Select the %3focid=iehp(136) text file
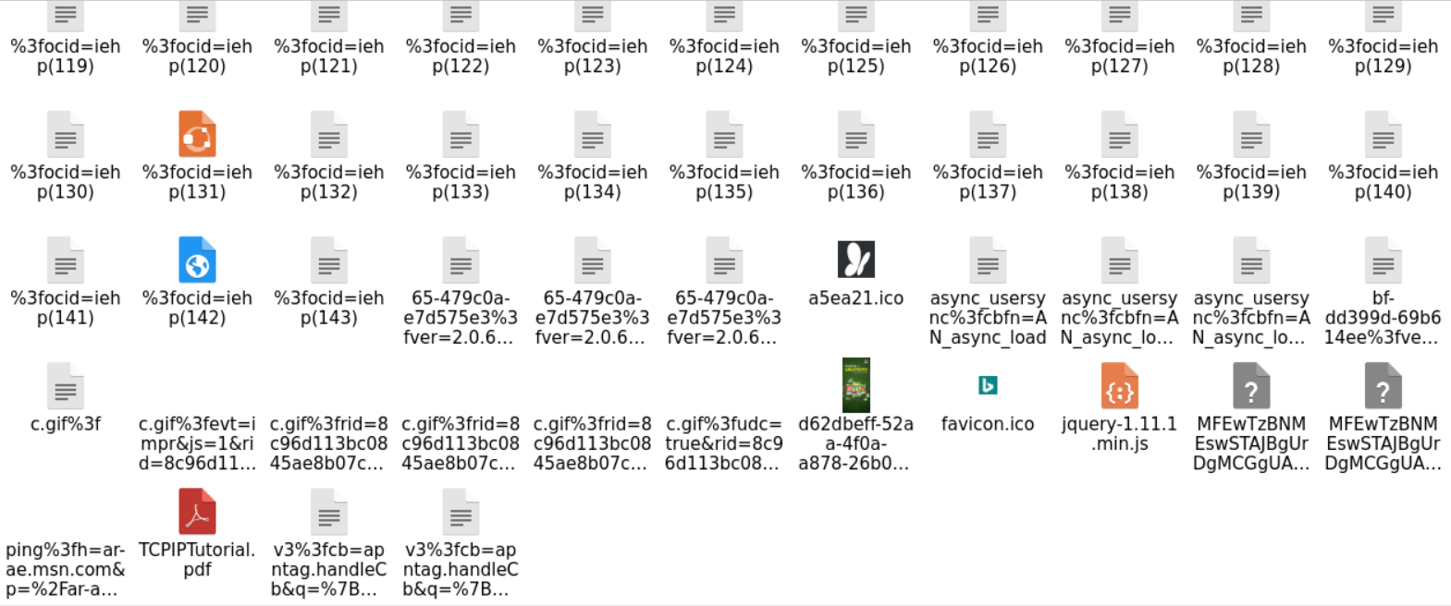Viewport: 1451px width, 606px height. [856, 134]
